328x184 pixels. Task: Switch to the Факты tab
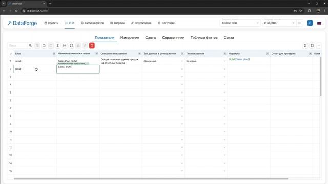pyautogui.click(x=151, y=38)
